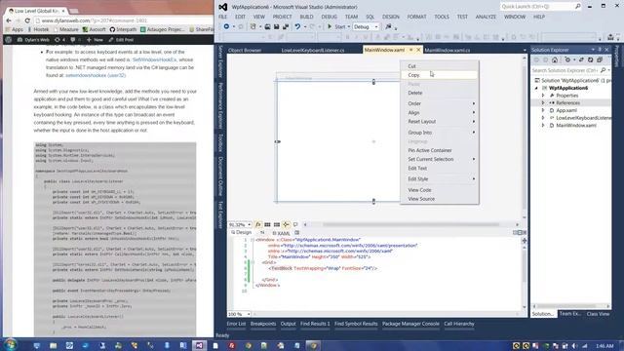Click the browser reload icon
Image resolution: width=624 pixels, height=351 pixels.
tap(27, 20)
